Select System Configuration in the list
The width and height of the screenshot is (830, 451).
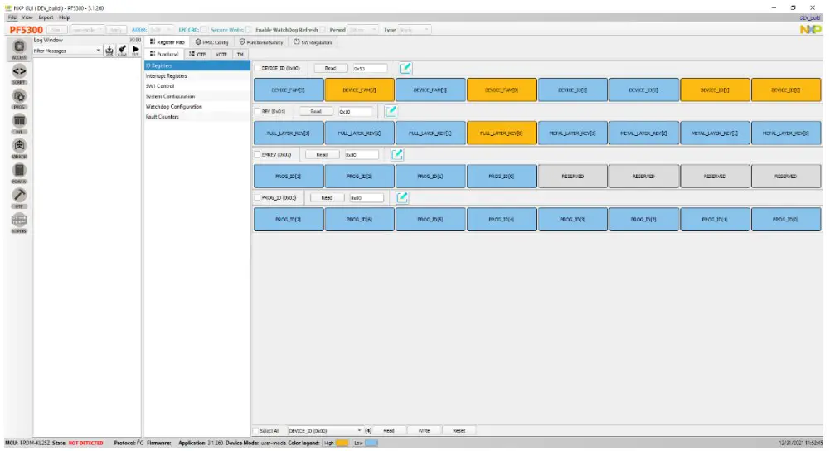197,96
